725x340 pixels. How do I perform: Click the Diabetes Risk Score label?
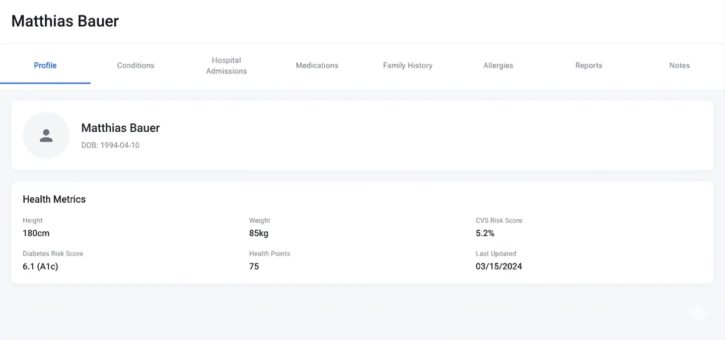click(53, 253)
